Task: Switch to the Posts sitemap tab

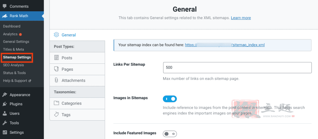Action: 77,58
